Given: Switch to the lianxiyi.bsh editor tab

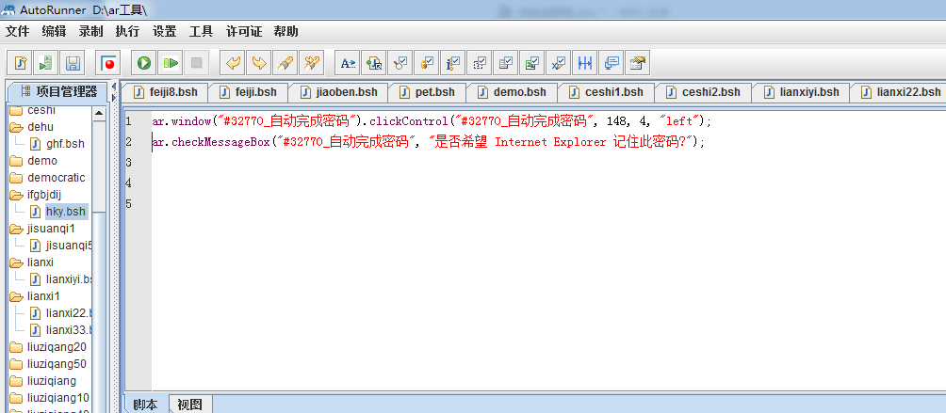Looking at the screenshot, I should click(x=801, y=92).
